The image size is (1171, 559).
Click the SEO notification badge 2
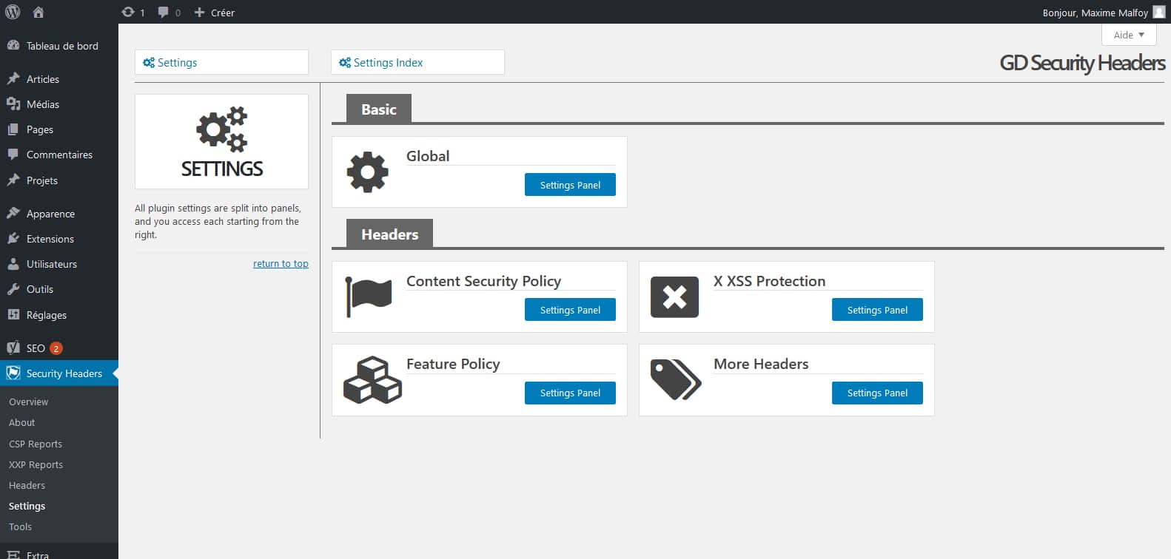pos(56,348)
